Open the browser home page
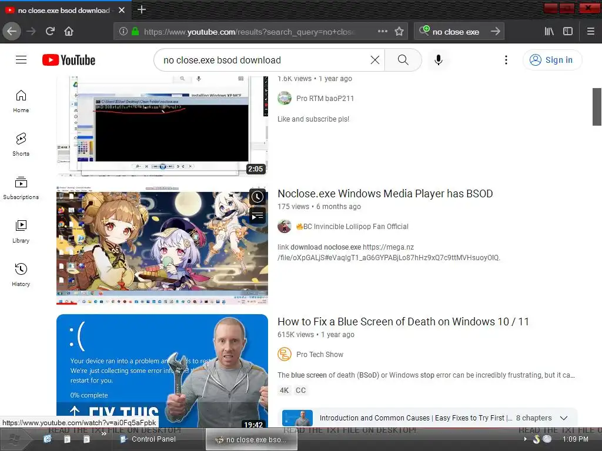This screenshot has height=451, width=602. pyautogui.click(x=69, y=31)
